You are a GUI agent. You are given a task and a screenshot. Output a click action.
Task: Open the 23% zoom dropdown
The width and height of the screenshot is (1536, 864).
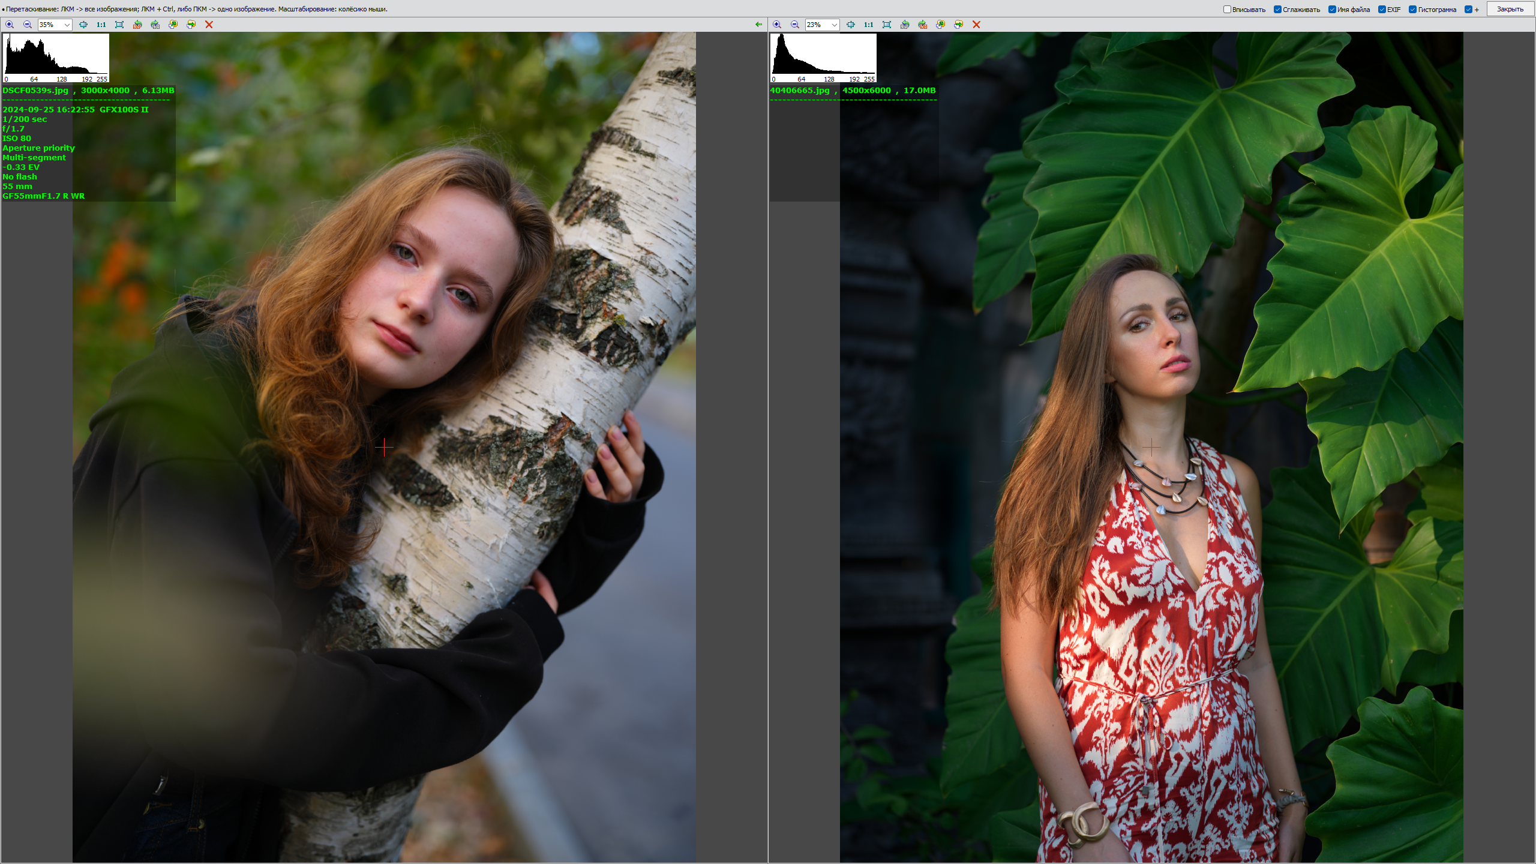[823, 25]
